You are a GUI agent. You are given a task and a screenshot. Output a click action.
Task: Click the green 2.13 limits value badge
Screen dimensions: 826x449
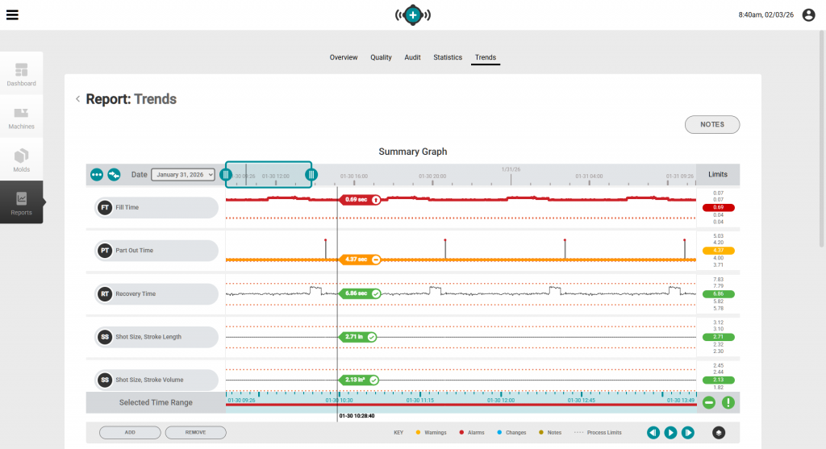(719, 380)
